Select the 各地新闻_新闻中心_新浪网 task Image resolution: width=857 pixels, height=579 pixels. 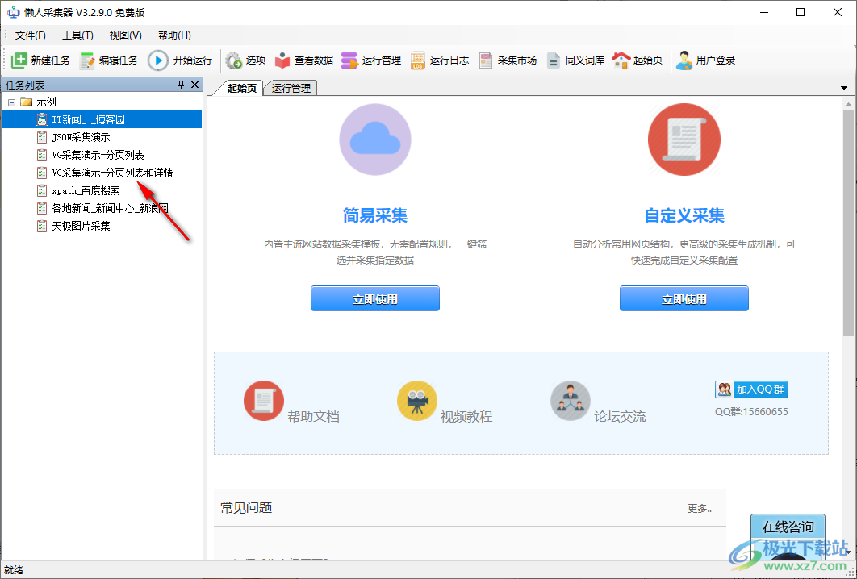pyautogui.click(x=110, y=208)
